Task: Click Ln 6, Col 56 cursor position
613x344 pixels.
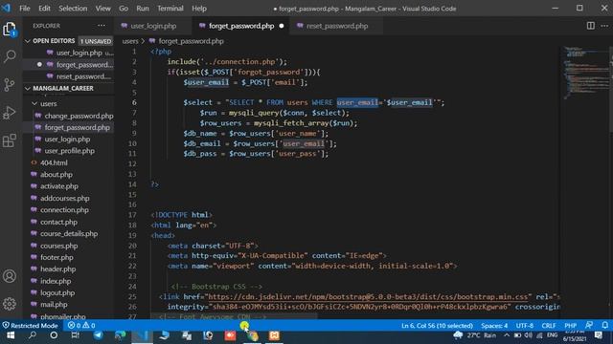Action: [x=437, y=325]
